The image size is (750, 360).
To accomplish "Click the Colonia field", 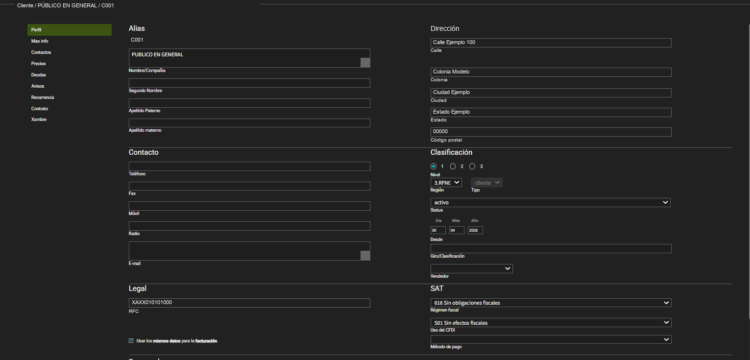I will click(551, 72).
